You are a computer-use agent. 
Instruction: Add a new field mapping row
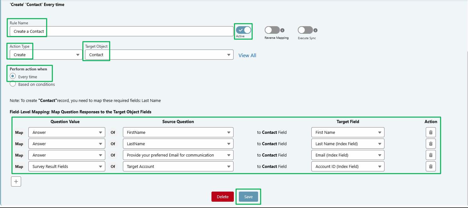[x=16, y=181]
